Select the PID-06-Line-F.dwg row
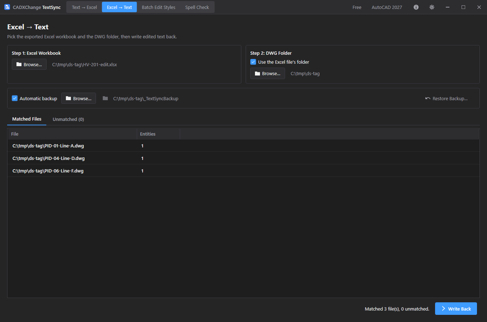Screen dimensions: 487x322 243,171
